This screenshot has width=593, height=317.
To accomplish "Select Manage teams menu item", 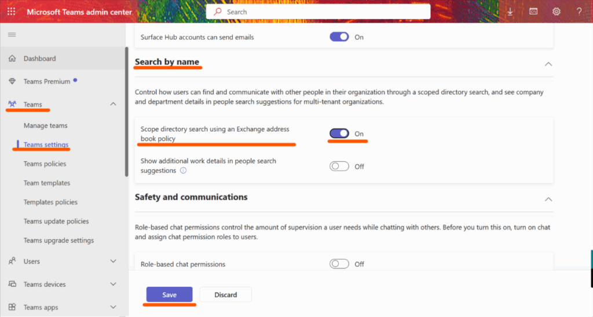I will [45, 126].
